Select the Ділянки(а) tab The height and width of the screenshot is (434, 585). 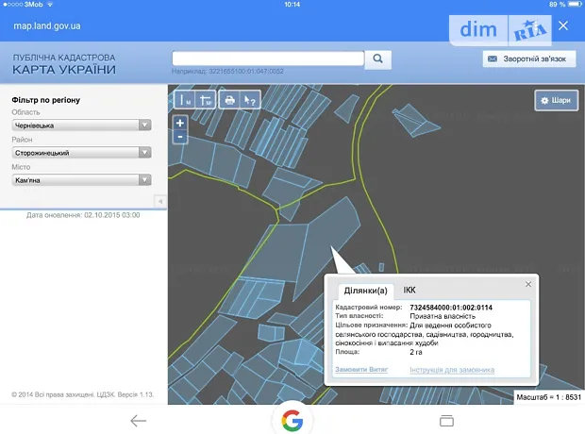(365, 290)
